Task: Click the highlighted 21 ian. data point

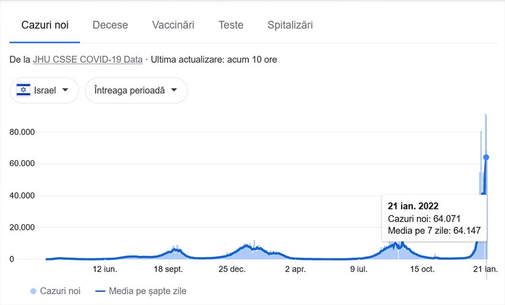Action: (486, 157)
